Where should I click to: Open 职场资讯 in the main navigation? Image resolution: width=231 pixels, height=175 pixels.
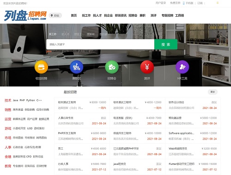click(121, 15)
